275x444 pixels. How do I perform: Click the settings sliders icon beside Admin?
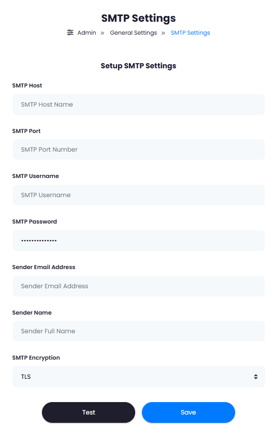click(x=70, y=33)
